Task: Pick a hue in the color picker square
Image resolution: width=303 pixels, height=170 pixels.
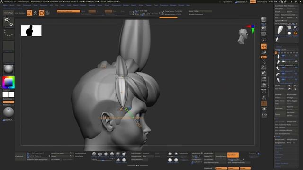Action: pos(9,83)
